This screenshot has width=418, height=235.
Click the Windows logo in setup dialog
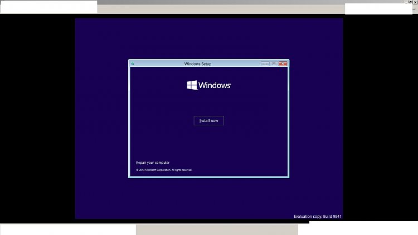[209, 85]
